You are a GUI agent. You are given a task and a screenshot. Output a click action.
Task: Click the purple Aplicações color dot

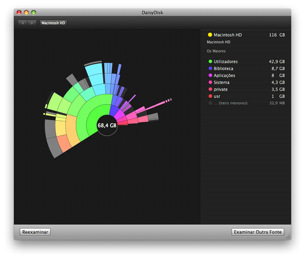coord(210,75)
